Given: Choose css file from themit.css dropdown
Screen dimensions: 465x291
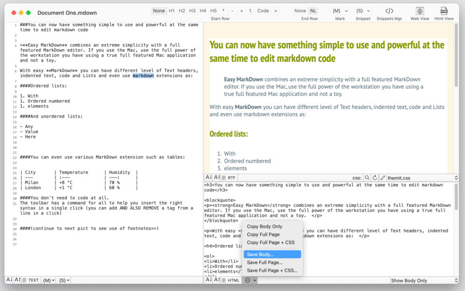Looking at the screenshot, I should (x=422, y=178).
